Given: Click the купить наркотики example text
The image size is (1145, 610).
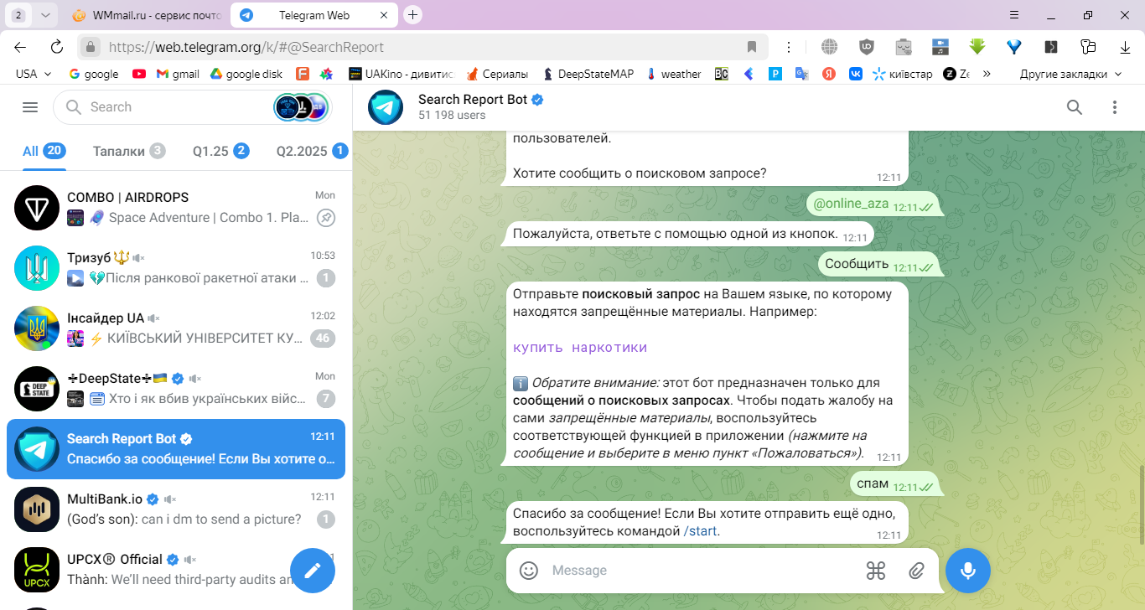Looking at the screenshot, I should click(580, 347).
